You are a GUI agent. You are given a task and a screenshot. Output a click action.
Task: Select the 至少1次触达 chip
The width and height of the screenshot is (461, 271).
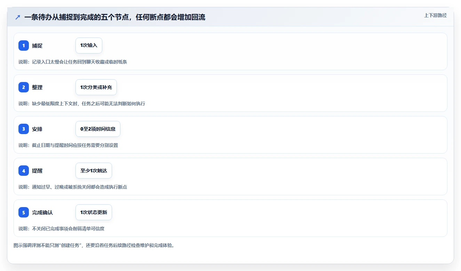tap(94, 171)
